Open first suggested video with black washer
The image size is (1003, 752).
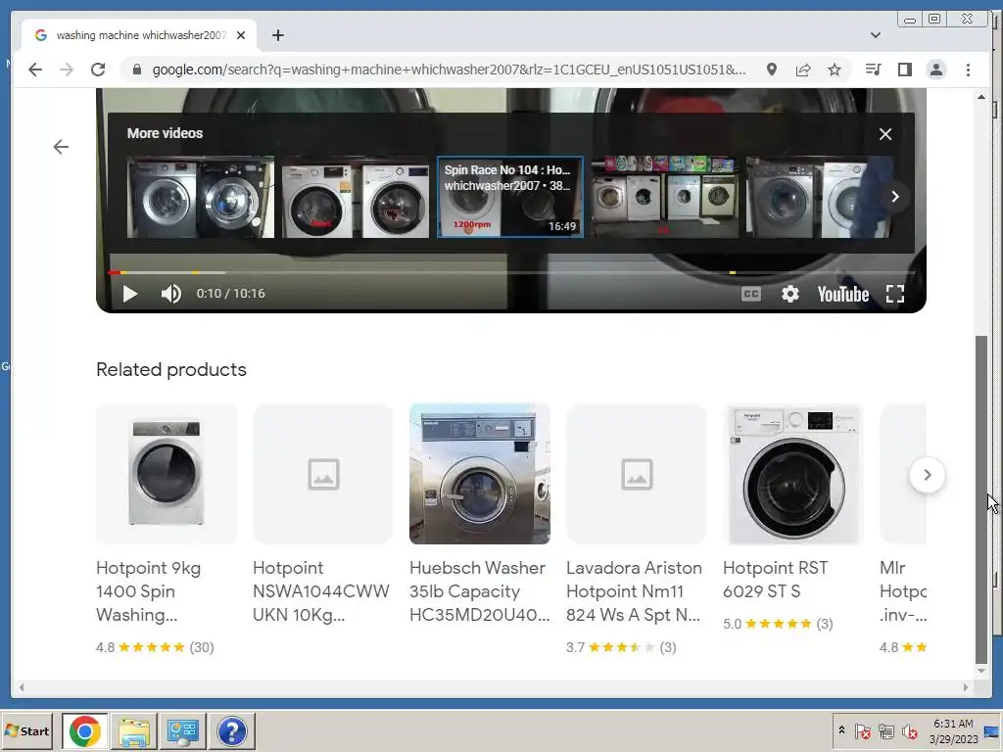point(201,197)
